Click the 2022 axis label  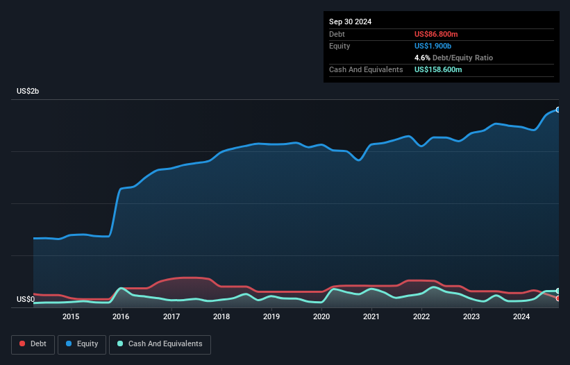click(421, 316)
